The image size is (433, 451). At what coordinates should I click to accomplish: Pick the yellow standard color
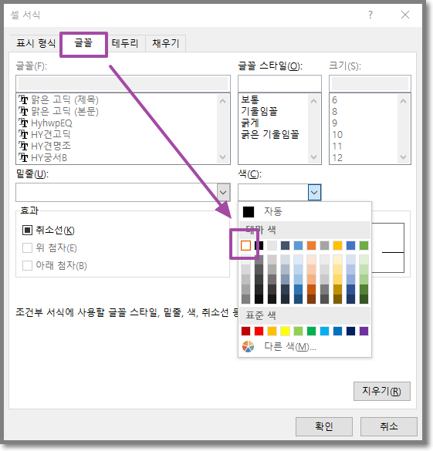pos(285,331)
